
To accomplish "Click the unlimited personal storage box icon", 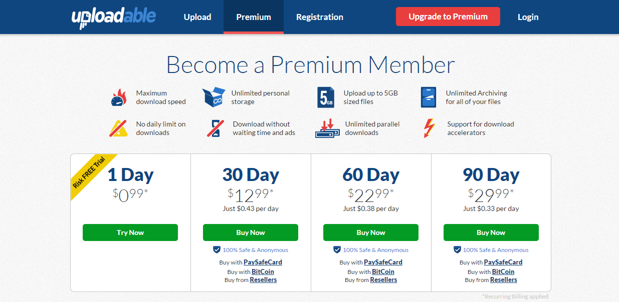I will click(214, 97).
